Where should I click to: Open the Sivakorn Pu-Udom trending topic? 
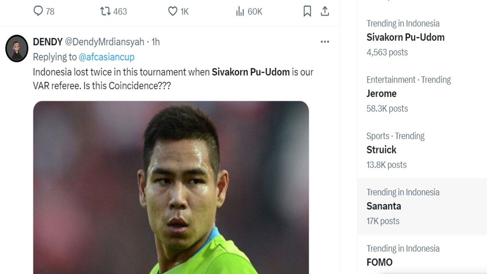tap(406, 37)
